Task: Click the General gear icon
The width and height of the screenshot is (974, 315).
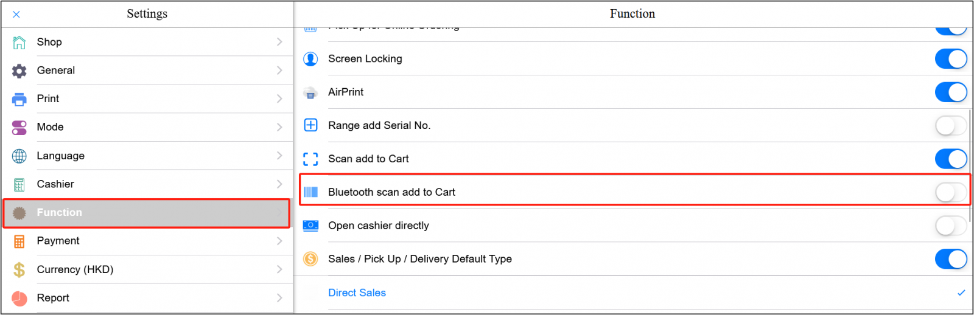Action: 19,71
